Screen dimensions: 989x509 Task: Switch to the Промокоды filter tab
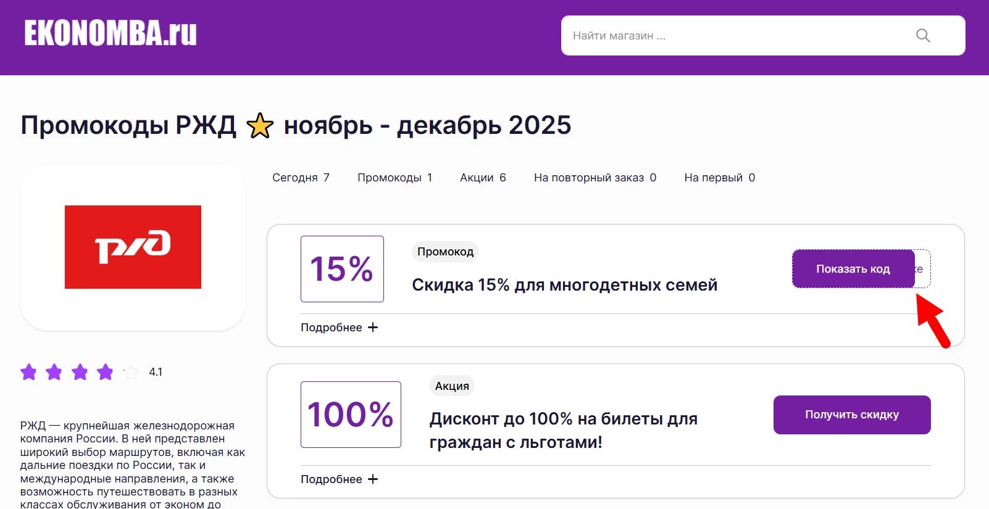(x=395, y=177)
